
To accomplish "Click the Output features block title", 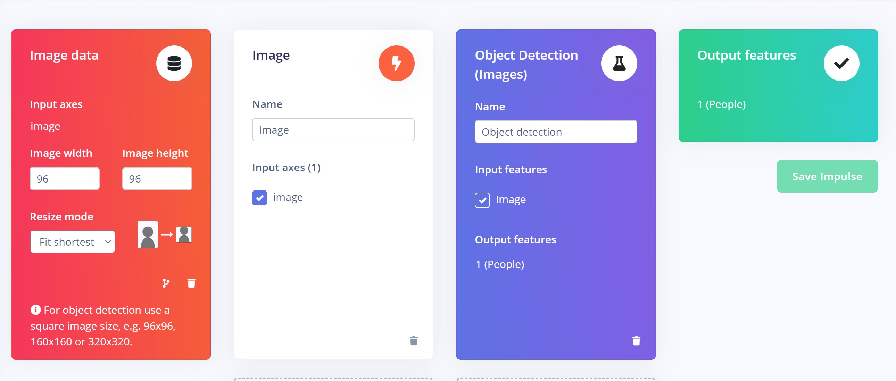I will pos(746,55).
